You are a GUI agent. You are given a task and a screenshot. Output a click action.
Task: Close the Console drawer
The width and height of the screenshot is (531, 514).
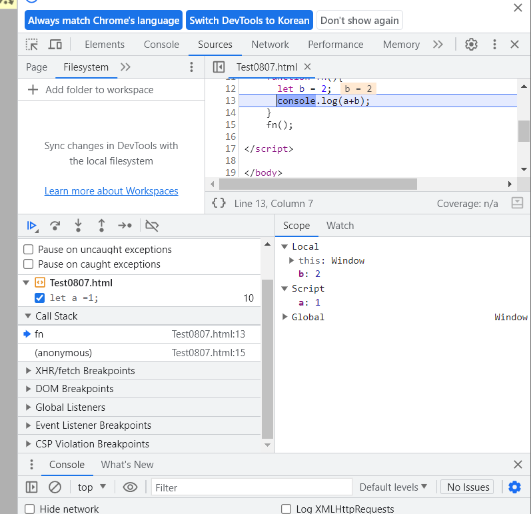point(518,464)
